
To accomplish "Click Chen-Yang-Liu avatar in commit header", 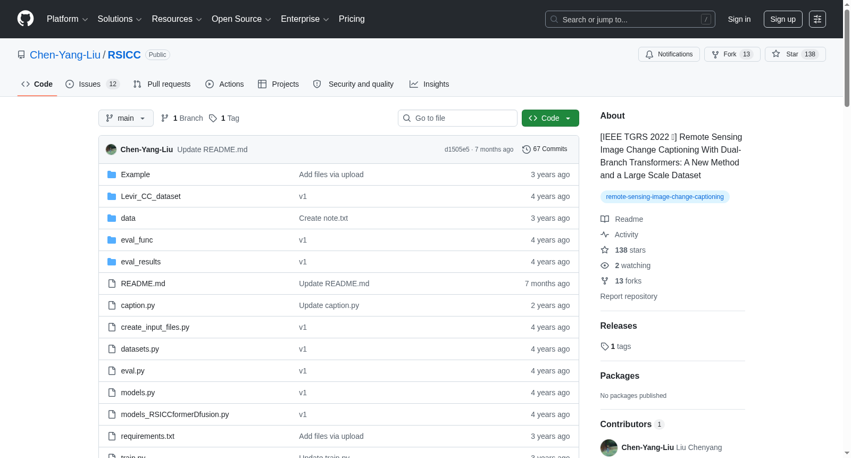I will [111, 149].
